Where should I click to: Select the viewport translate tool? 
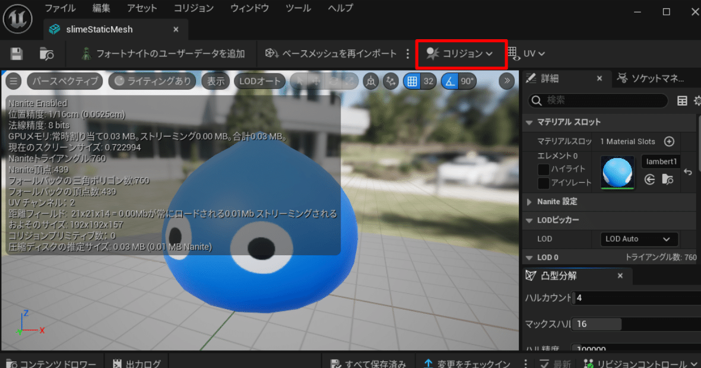(x=316, y=81)
